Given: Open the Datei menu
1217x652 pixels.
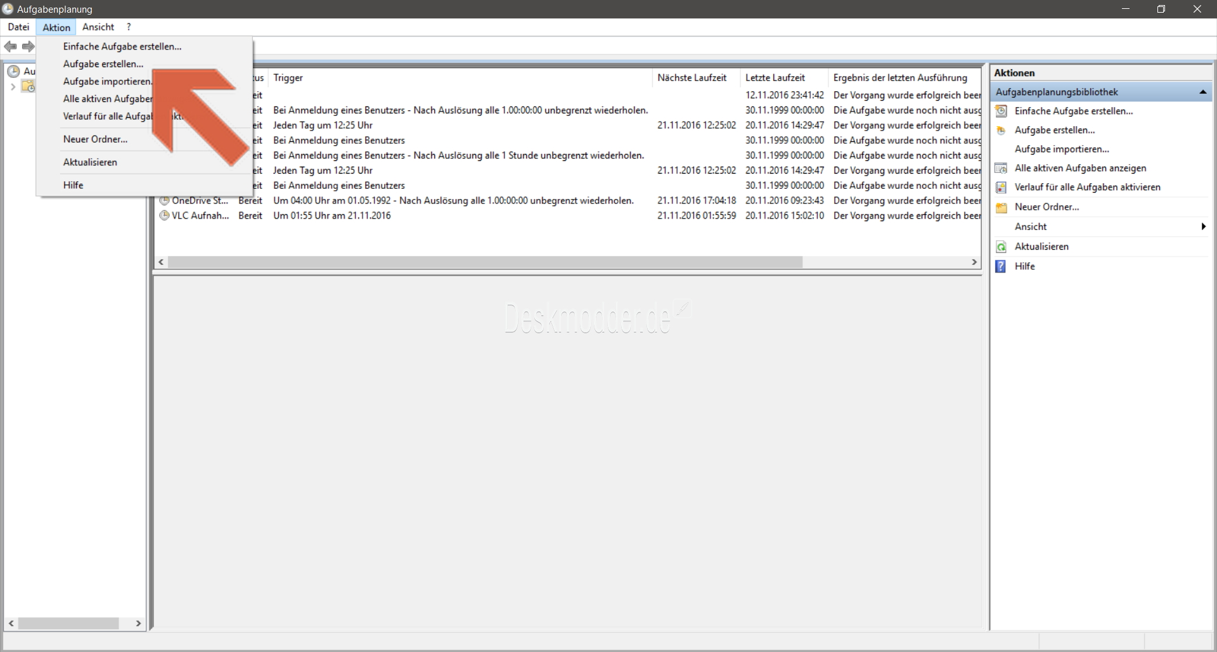Looking at the screenshot, I should [18, 27].
